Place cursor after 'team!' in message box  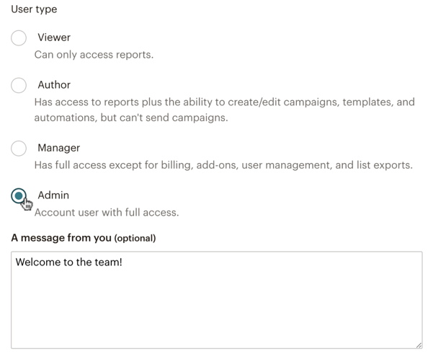click(x=123, y=263)
